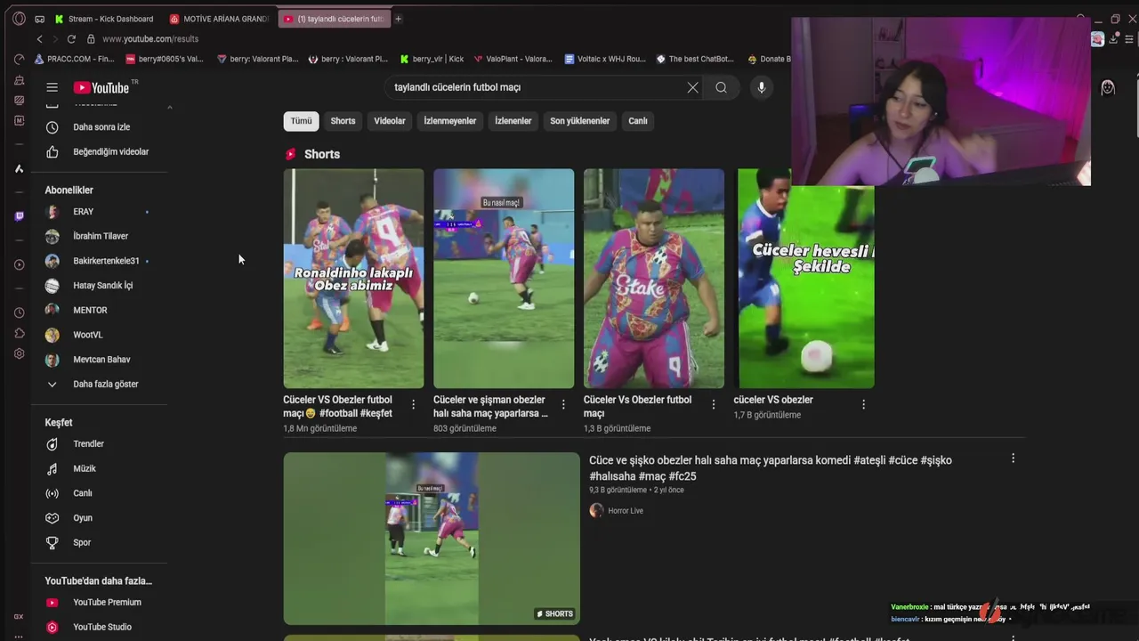The image size is (1139, 641).
Task: Go back with the browser back arrow
Action: tap(39, 39)
